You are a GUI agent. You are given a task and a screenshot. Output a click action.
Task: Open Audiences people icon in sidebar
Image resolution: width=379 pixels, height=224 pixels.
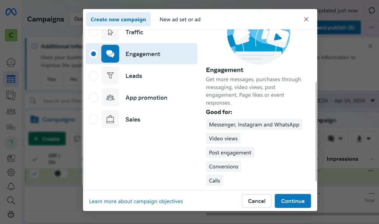point(11,111)
